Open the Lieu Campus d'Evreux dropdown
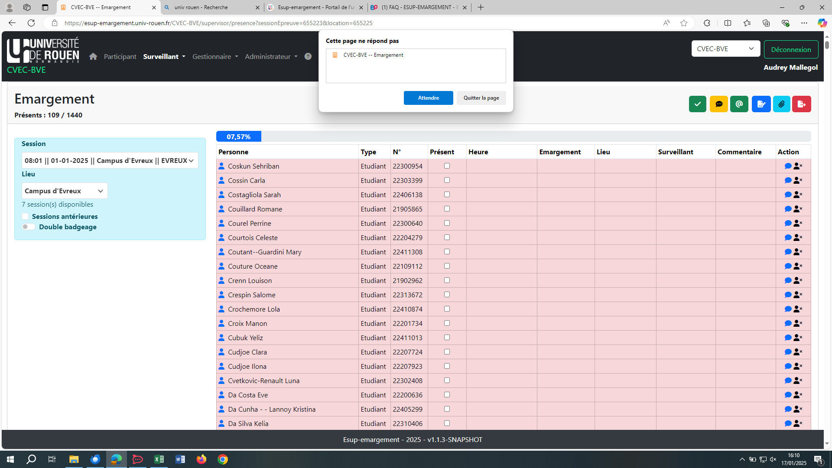The image size is (832, 468). (65, 191)
